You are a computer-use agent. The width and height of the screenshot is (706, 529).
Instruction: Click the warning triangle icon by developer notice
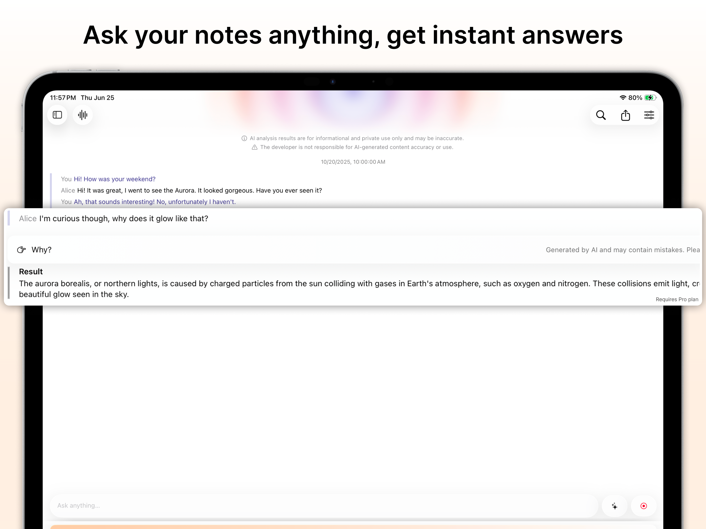point(254,147)
